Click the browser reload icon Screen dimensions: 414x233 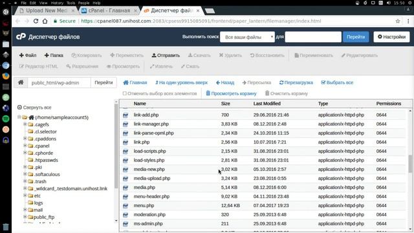click(x=36, y=21)
